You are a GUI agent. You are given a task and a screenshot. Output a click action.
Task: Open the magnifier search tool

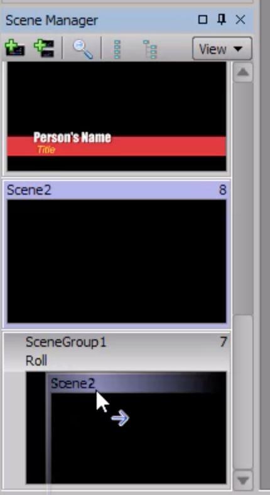click(83, 49)
